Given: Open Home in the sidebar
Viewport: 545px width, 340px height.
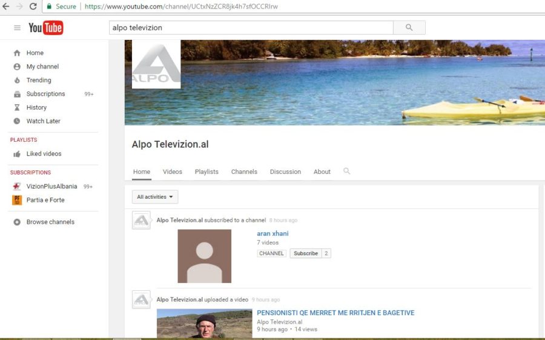Looking at the screenshot, I should coord(35,53).
